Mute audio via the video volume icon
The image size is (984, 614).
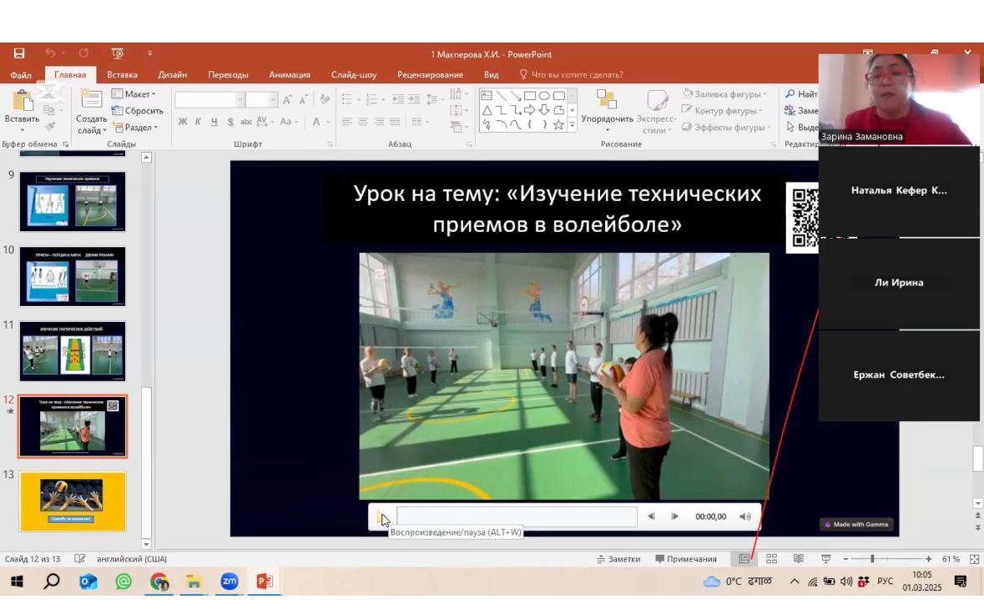coord(745,517)
